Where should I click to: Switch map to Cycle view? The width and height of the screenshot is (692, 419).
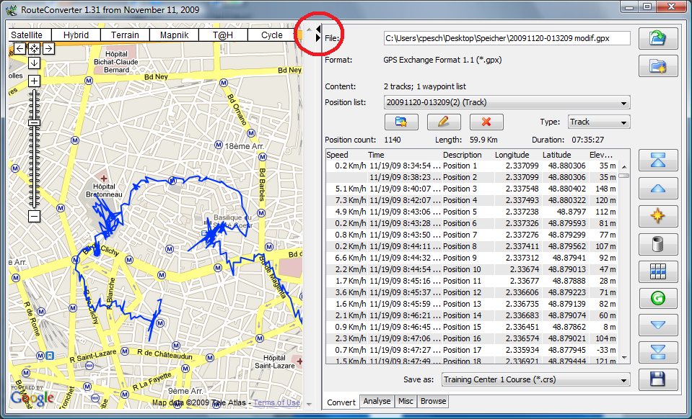tap(272, 35)
